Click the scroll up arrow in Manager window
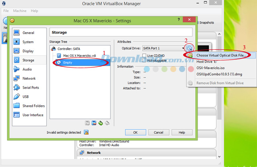Viewport: 257px width, 167px height. point(219,34)
